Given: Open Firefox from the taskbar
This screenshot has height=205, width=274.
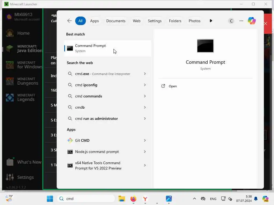Looking at the screenshot, I should (133, 199).
